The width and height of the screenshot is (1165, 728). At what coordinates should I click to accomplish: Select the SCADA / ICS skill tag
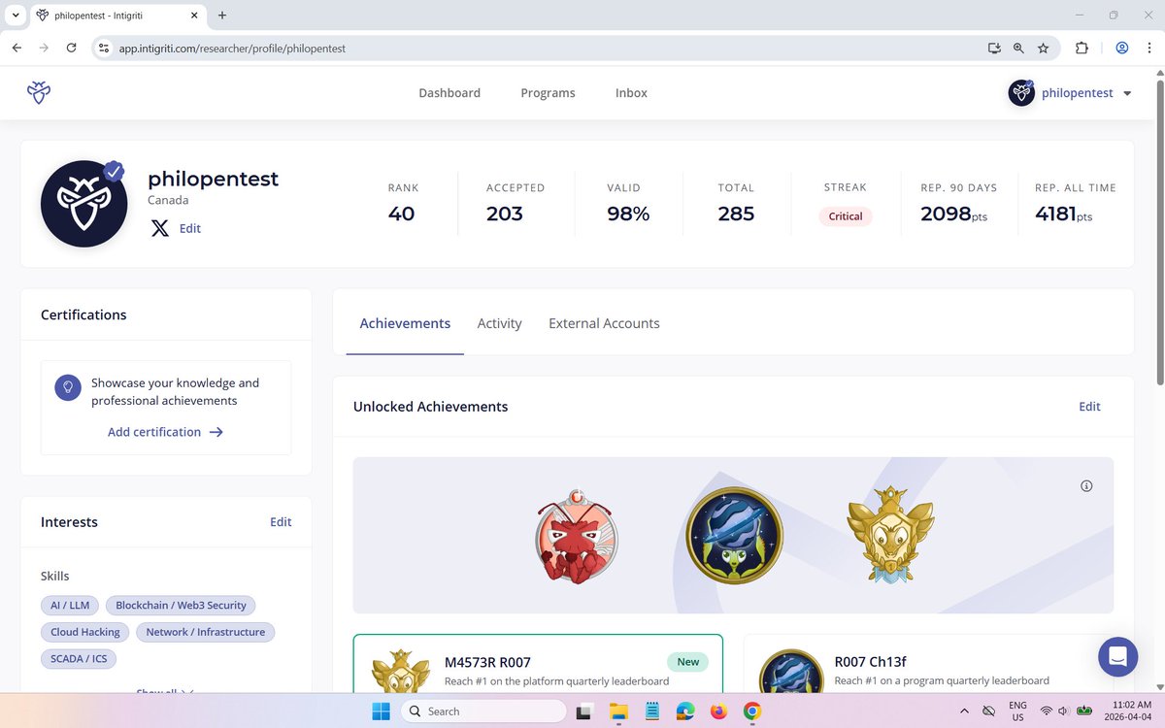pyautogui.click(x=79, y=659)
